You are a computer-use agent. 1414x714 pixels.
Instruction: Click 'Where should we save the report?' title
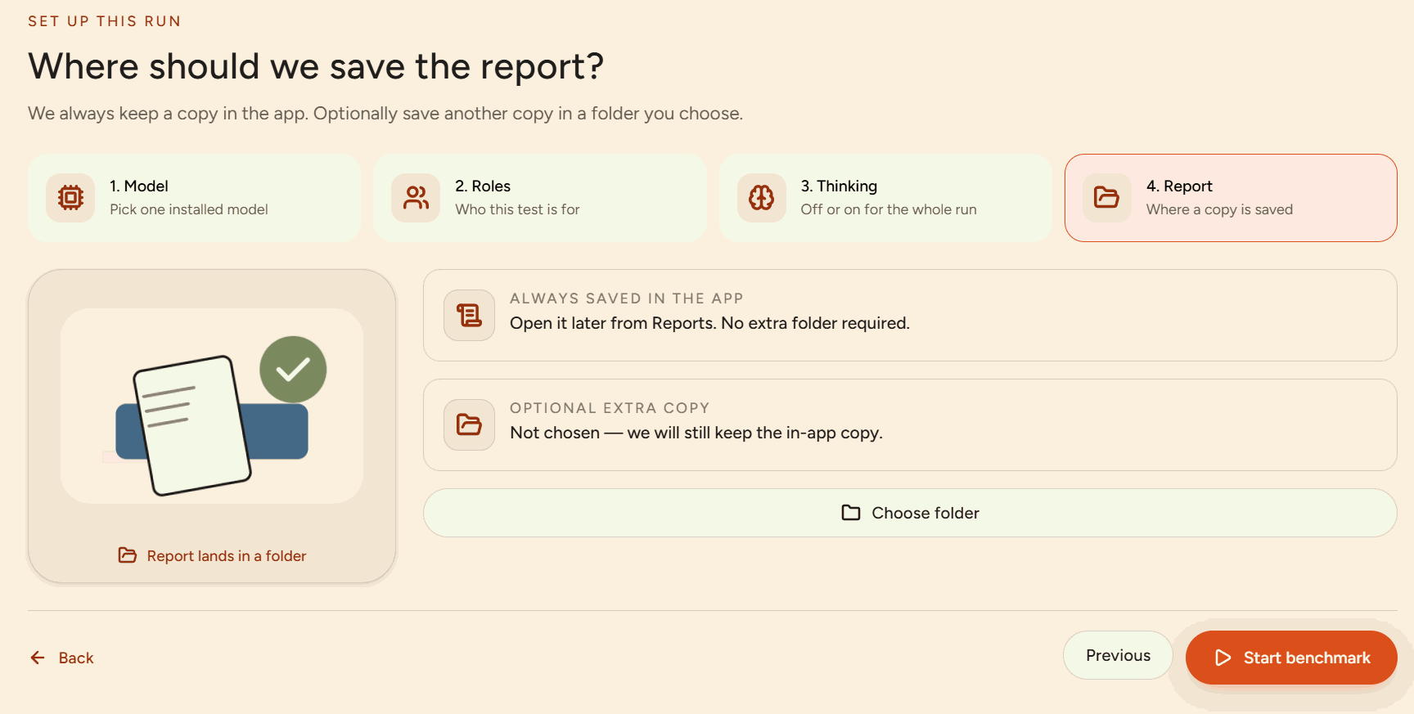[316, 66]
